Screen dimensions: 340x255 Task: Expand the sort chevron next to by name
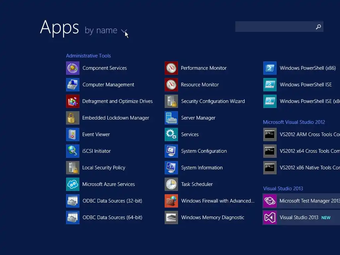point(124,31)
